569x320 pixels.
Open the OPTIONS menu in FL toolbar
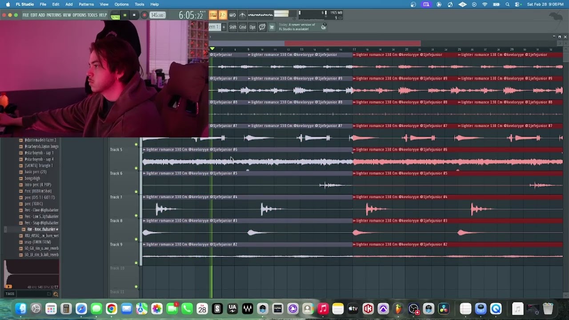[x=79, y=15]
